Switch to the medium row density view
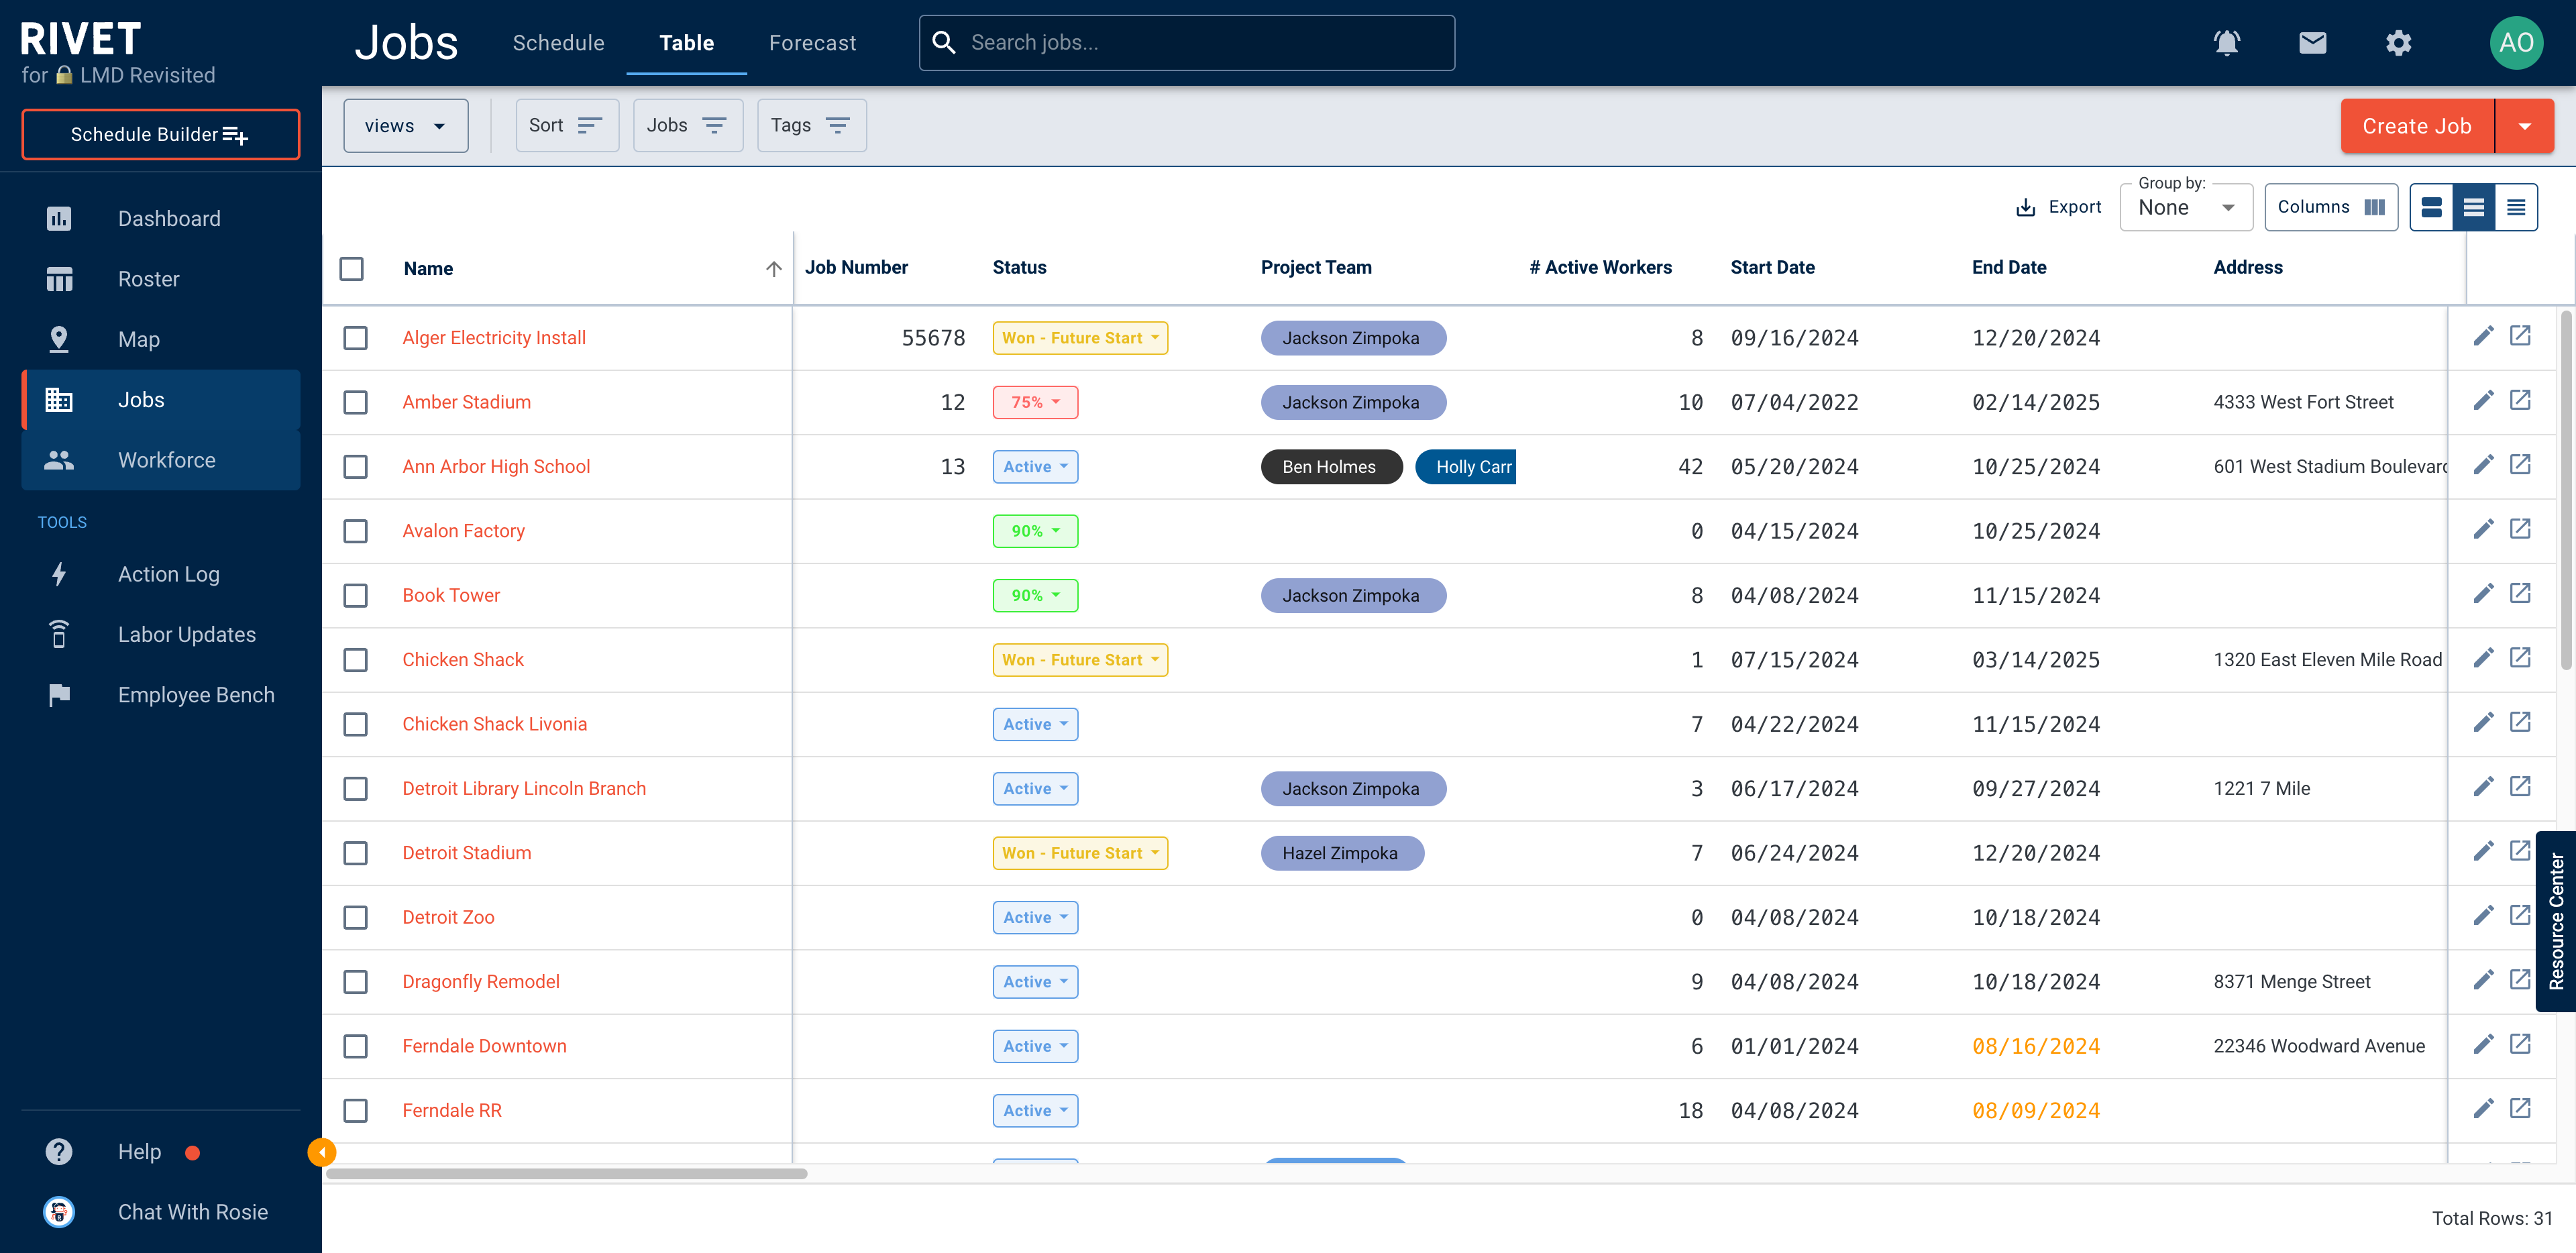The height and width of the screenshot is (1253, 2576). [x=2473, y=207]
